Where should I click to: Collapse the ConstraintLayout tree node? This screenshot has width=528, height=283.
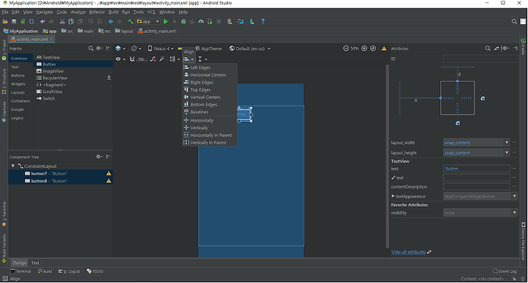point(13,166)
